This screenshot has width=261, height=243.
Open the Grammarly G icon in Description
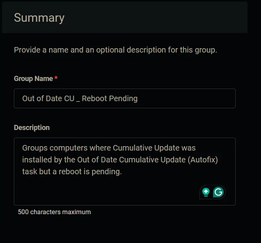coord(218,192)
